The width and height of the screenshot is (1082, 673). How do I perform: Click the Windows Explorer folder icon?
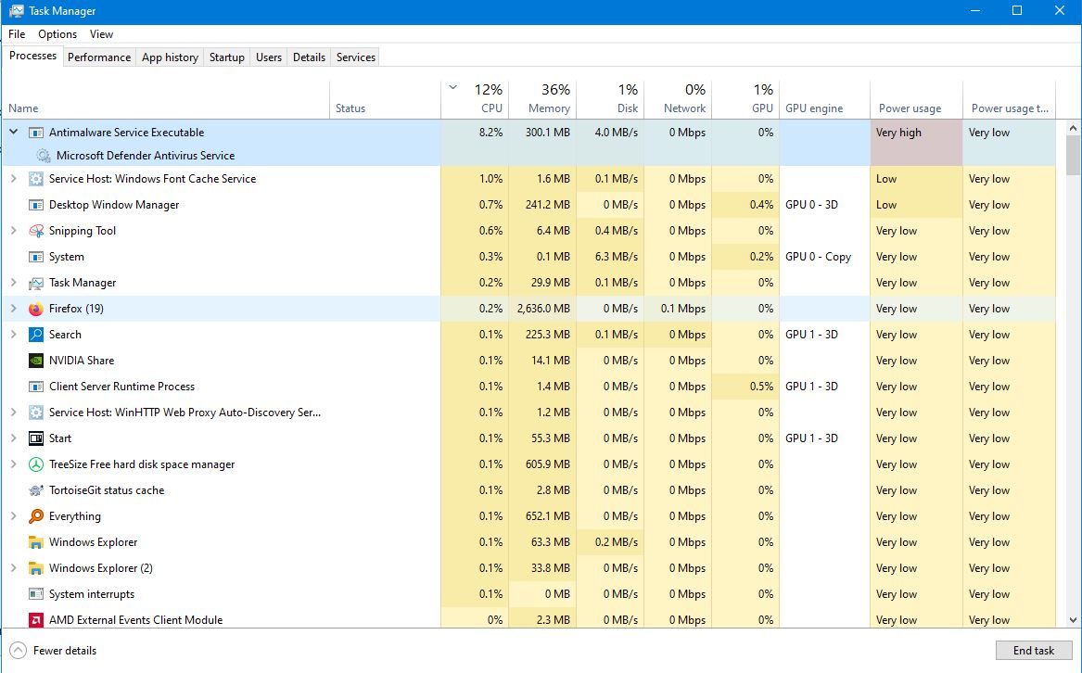coord(36,542)
